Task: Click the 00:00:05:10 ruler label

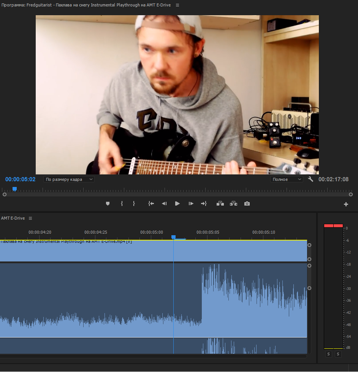Action: pyautogui.click(x=264, y=232)
